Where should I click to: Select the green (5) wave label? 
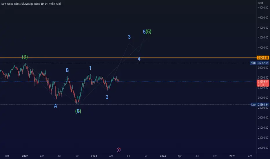point(148,32)
